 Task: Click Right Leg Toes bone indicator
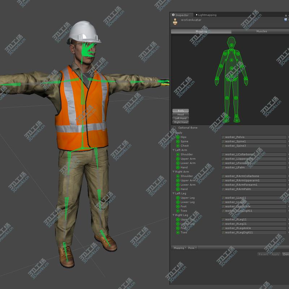[178, 232]
